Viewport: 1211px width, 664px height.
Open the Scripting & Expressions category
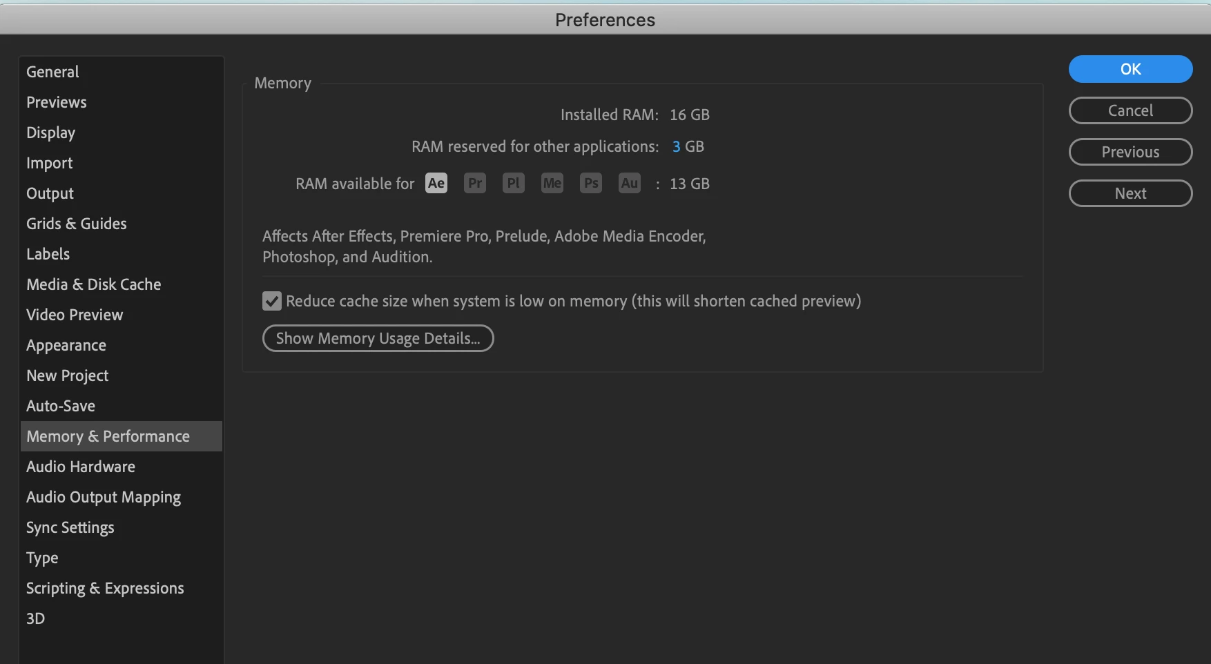pyautogui.click(x=122, y=588)
